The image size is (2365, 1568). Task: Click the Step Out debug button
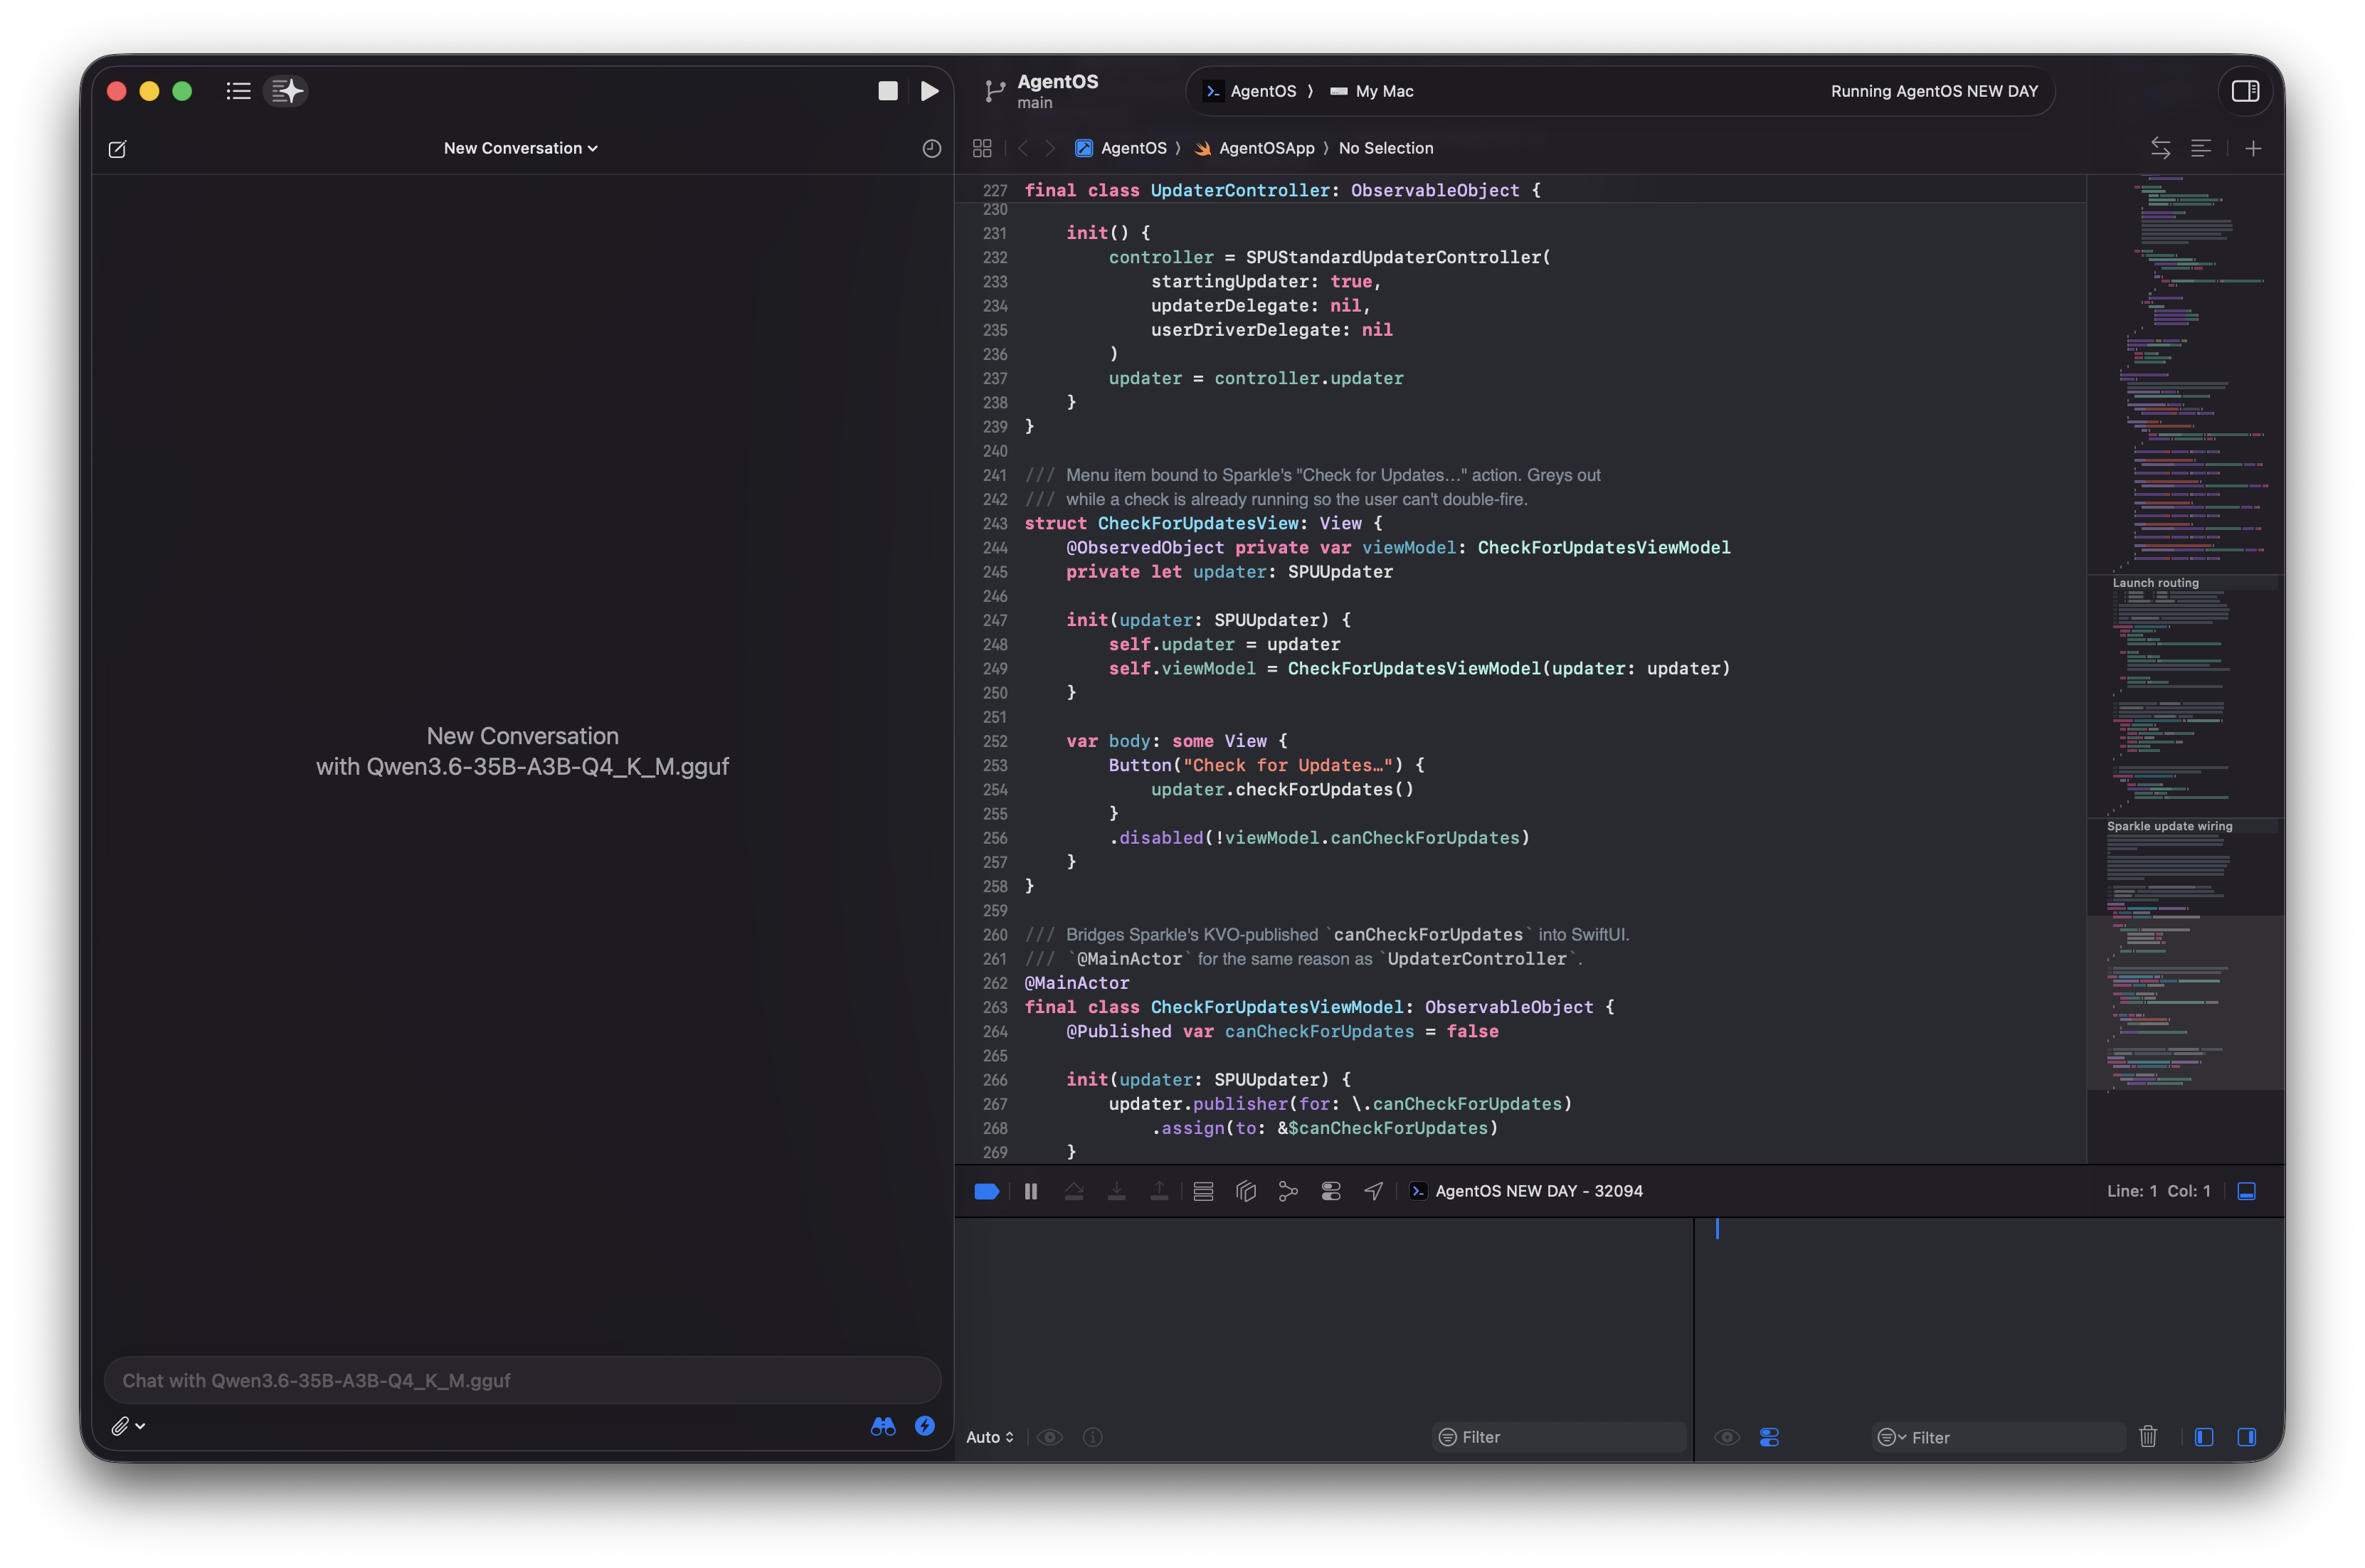(x=1159, y=1191)
